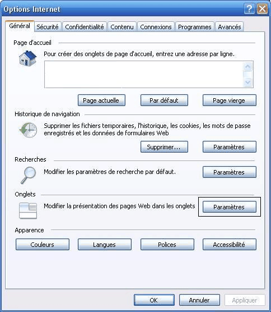Open the Couleurs appearance settings
The image size is (271, 312).
click(43, 244)
